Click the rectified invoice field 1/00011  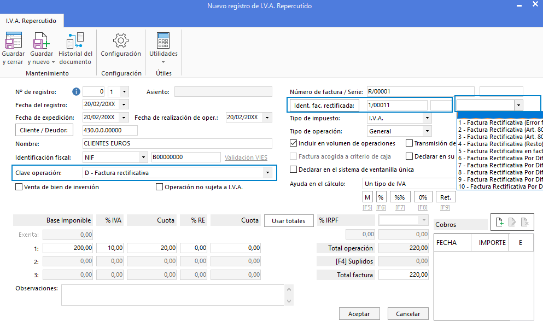click(x=397, y=105)
